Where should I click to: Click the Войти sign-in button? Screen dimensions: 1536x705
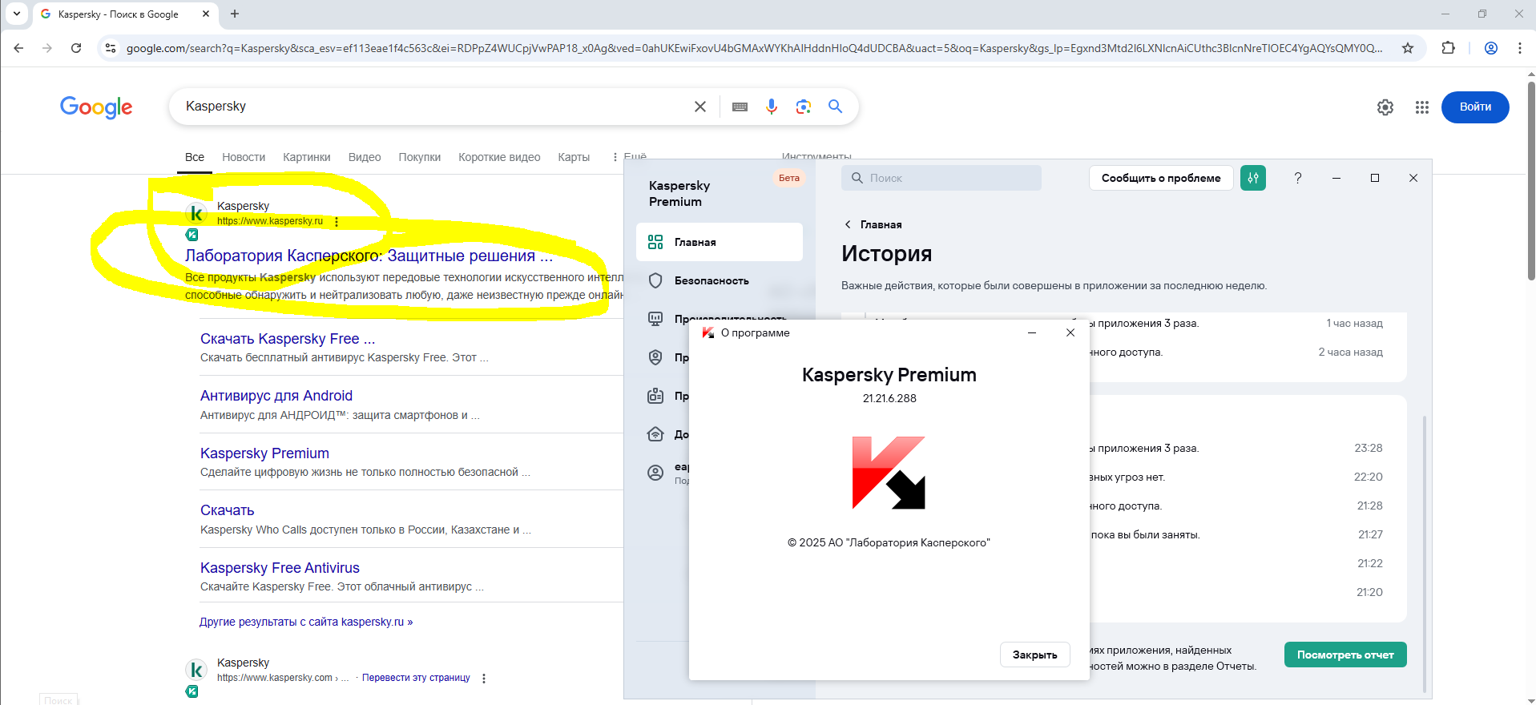pyautogui.click(x=1475, y=107)
